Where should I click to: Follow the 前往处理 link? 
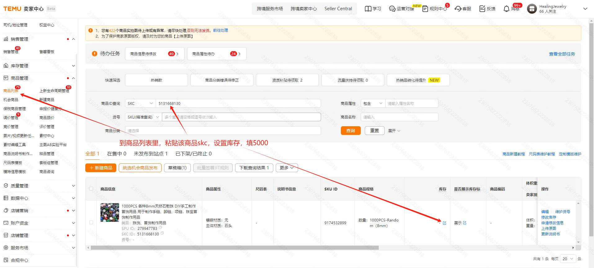pyautogui.click(x=221, y=30)
